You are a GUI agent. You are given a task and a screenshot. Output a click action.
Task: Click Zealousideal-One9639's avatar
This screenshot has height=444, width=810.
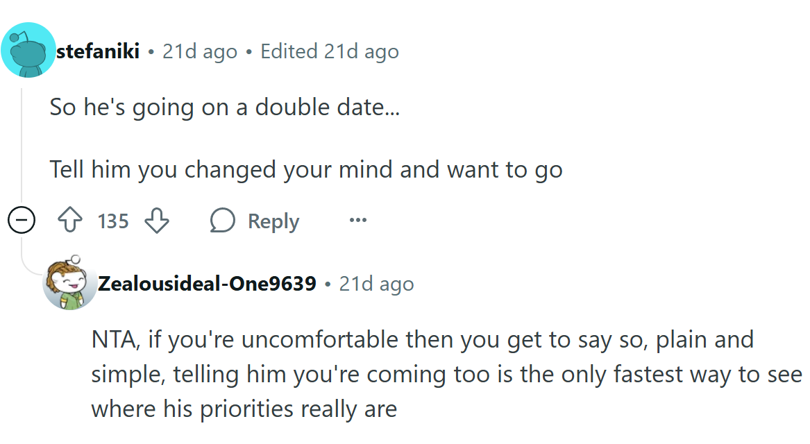(71, 282)
